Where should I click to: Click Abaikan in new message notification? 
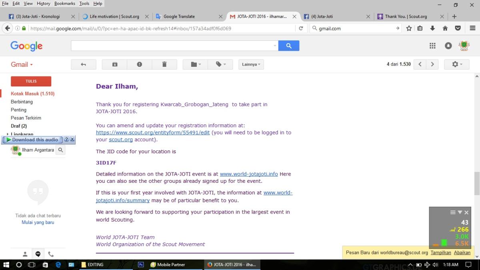462,253
